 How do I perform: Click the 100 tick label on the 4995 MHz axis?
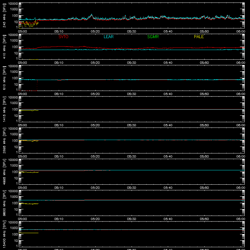tap(15, 172)
